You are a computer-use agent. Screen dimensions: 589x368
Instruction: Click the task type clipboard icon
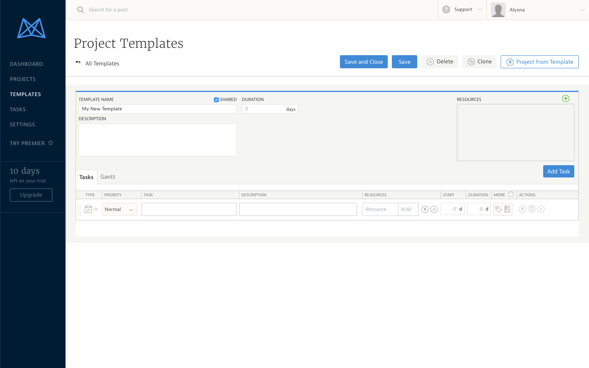point(88,209)
